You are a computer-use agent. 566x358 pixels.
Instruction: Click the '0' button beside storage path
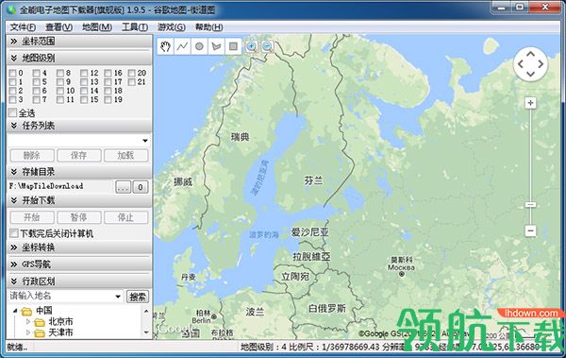(x=141, y=187)
